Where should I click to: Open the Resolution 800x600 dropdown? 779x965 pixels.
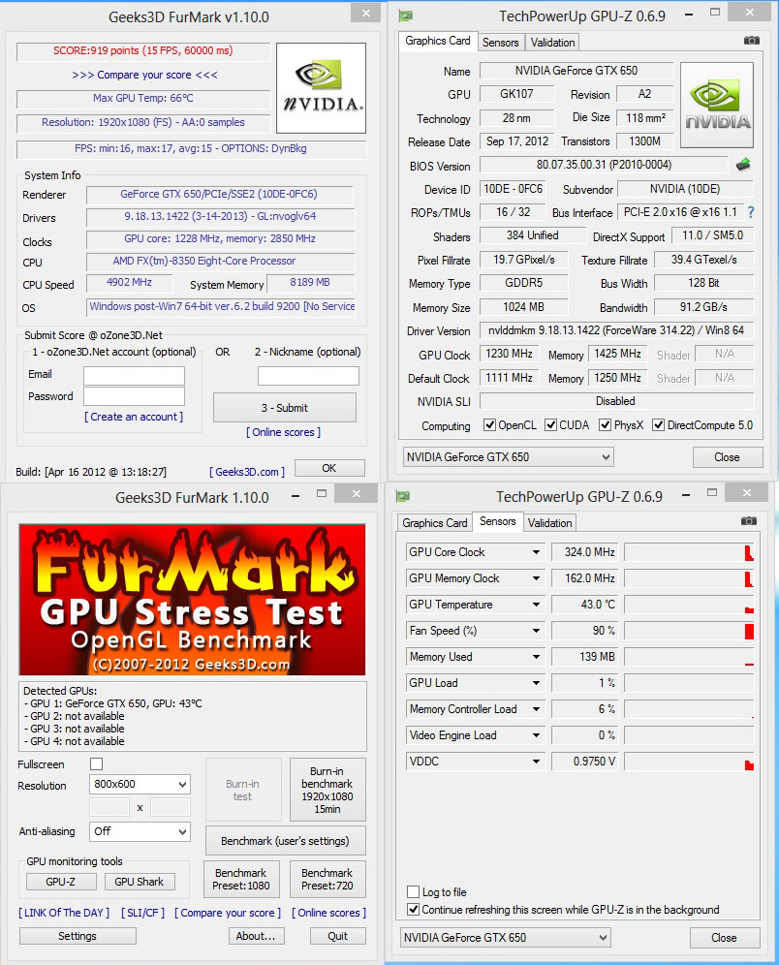click(x=140, y=784)
